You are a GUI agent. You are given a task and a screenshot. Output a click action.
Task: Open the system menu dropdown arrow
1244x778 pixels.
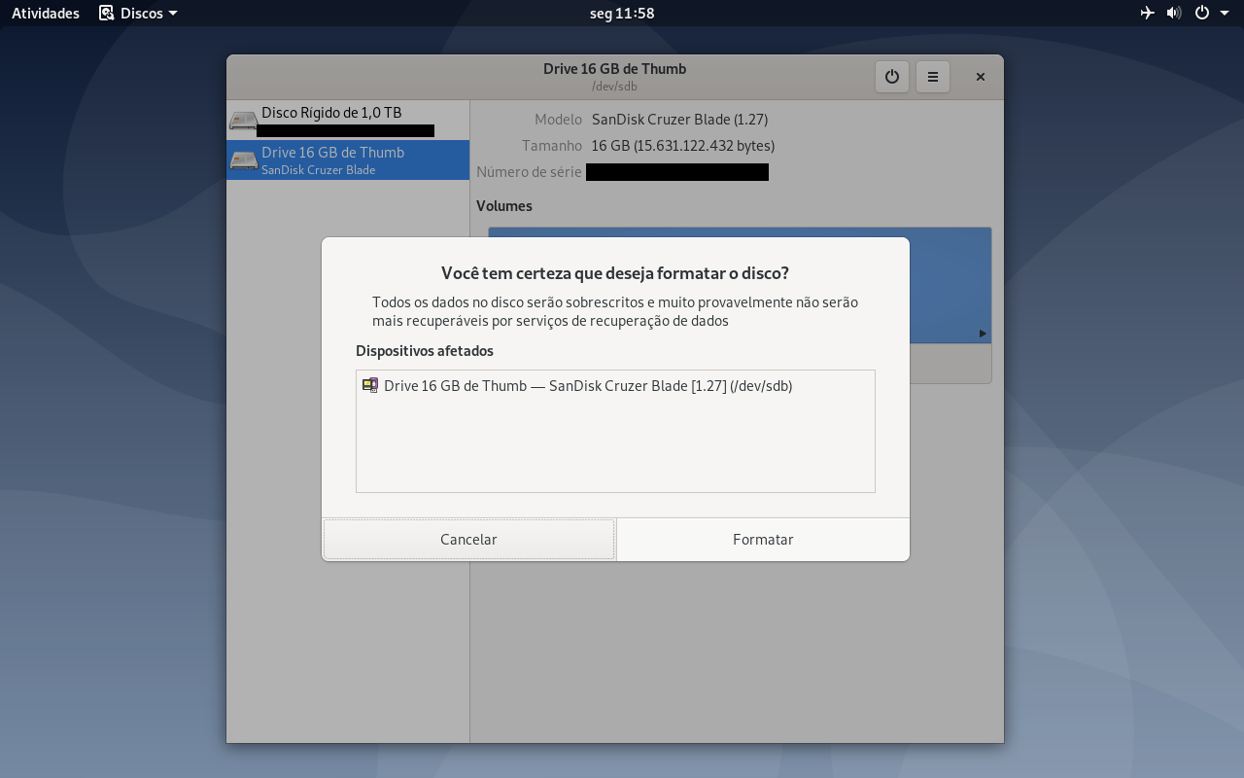coord(1225,14)
